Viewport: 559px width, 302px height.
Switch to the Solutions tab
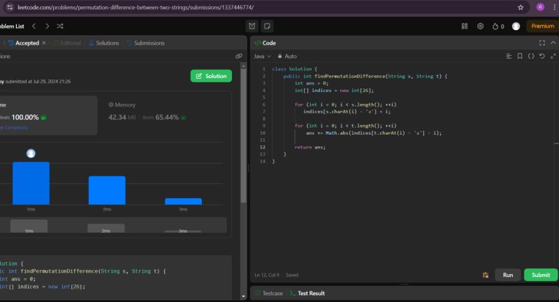[x=103, y=43]
